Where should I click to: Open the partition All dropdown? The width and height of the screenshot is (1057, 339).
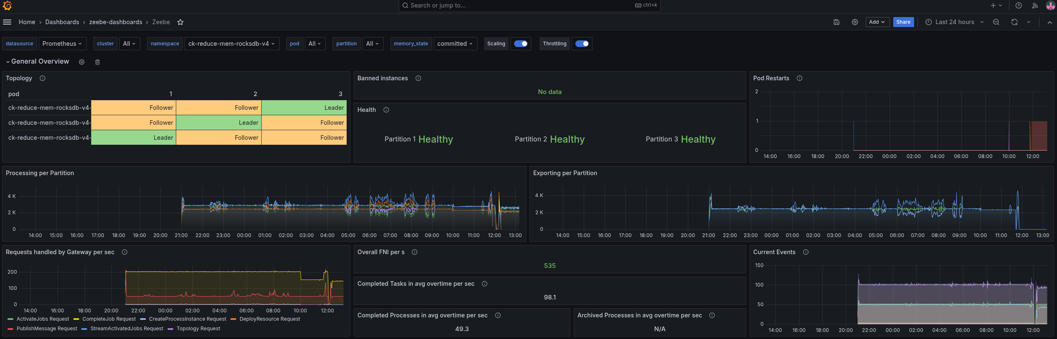coord(372,44)
